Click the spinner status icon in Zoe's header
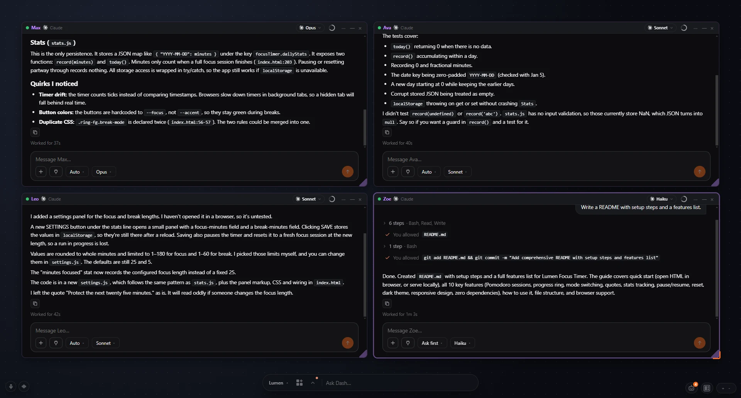Image resolution: width=741 pixels, height=398 pixels. click(x=684, y=199)
